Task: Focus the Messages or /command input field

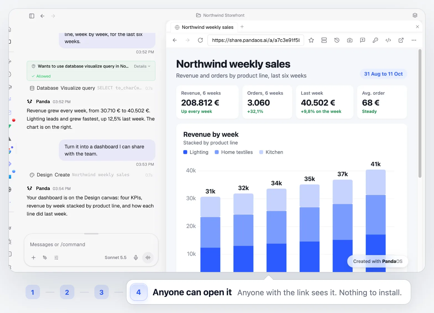Action: 91,245
